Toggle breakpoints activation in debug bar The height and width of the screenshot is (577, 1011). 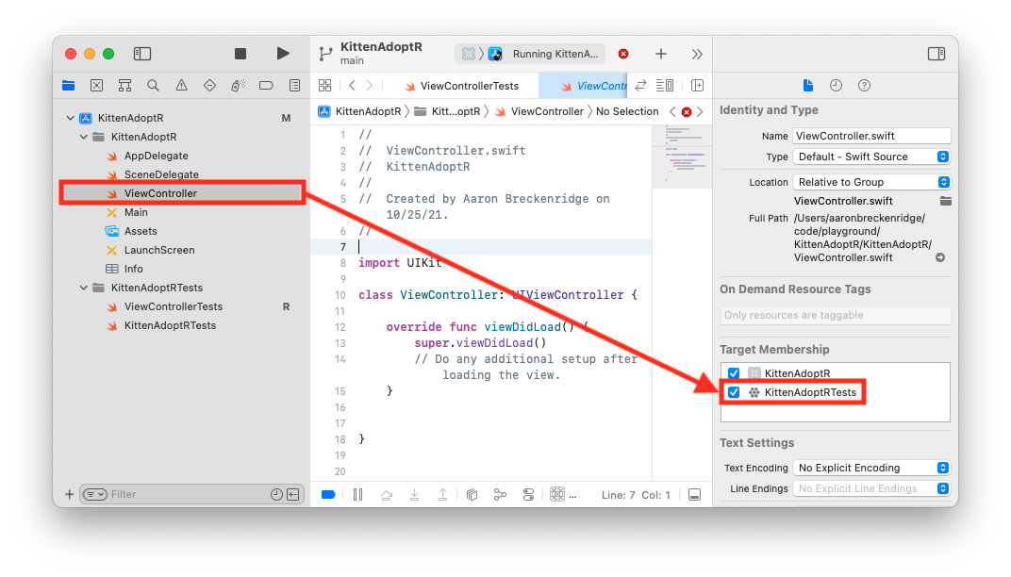328,494
